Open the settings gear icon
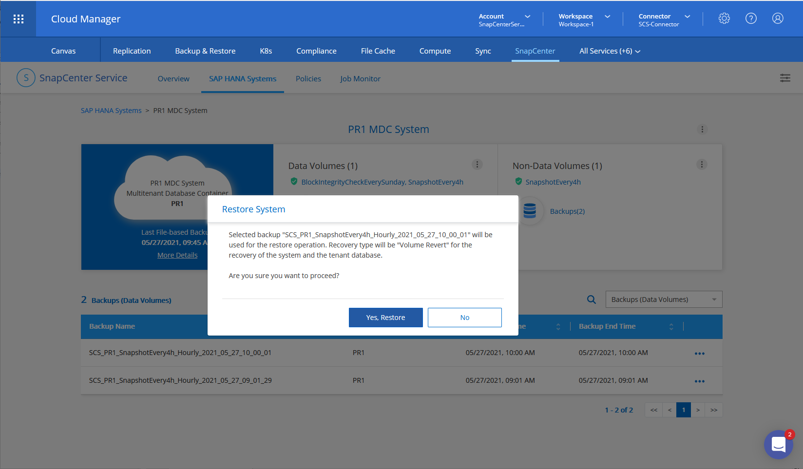803x469 pixels. [724, 19]
